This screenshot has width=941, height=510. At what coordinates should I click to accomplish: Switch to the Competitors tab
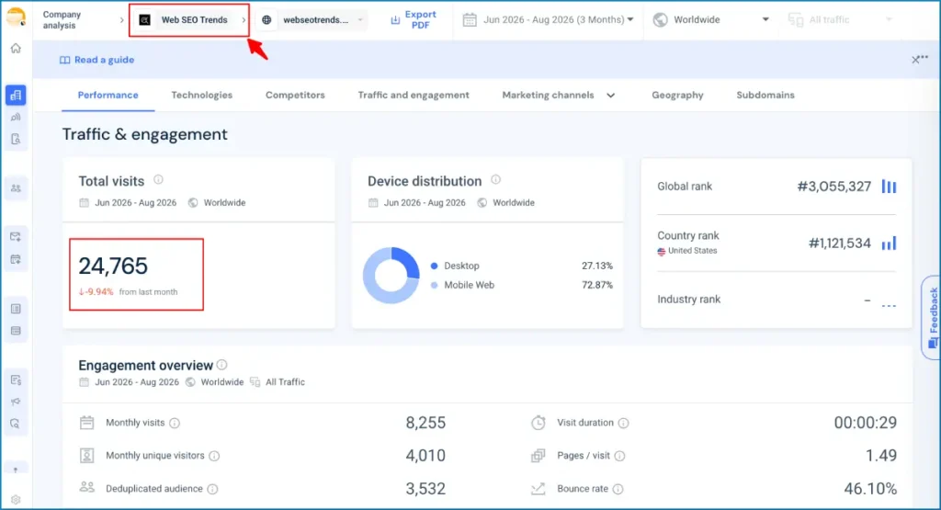pos(295,95)
